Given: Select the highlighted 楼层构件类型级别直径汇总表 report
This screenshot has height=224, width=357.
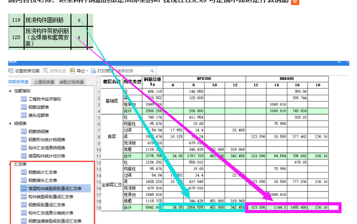Looking at the screenshot, I should 55,188.
